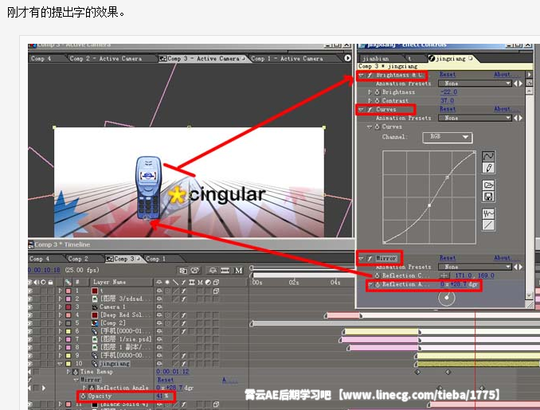Screen dimensions: 540x410
Task: Toggle the Brightness stopwatch icon
Action: [x=377, y=92]
